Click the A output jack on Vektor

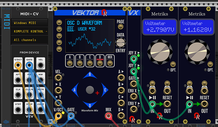tap(121, 78)
